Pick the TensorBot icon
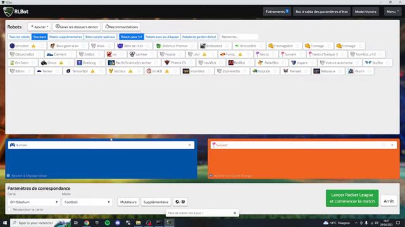This screenshot has height=227, width=405. [x=68, y=71]
